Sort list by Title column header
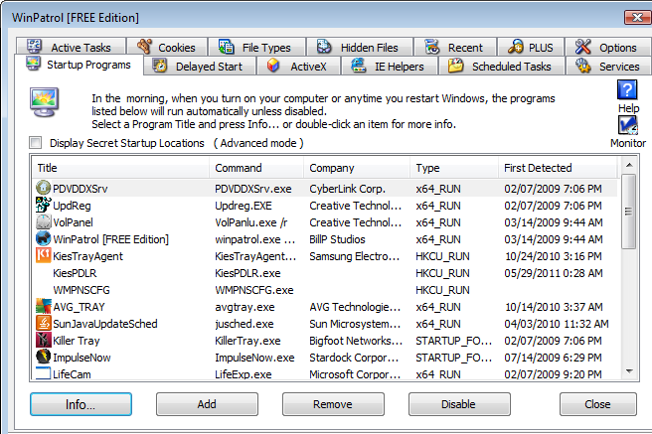 point(118,168)
